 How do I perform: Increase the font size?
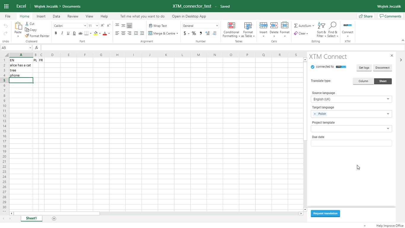[103, 26]
